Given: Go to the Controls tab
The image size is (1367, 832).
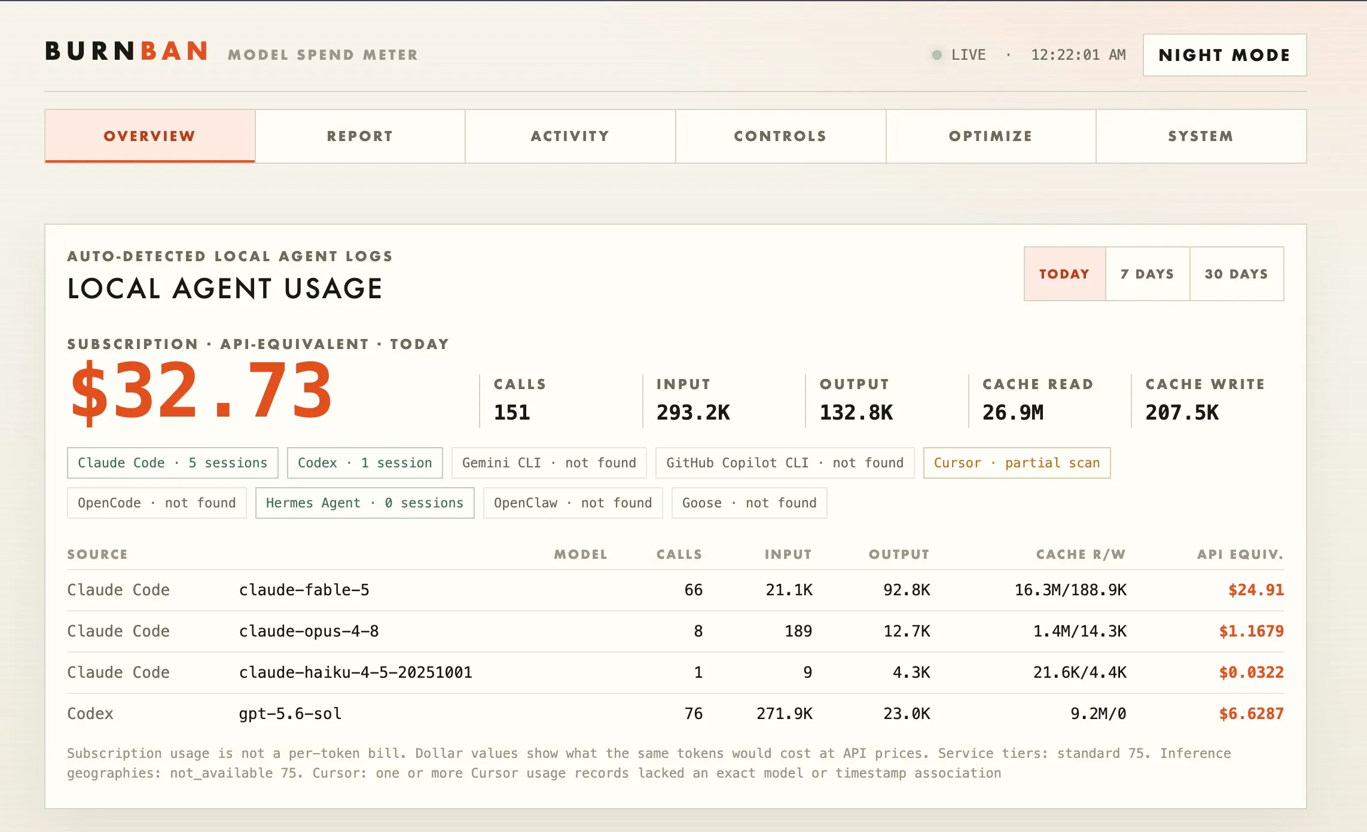Looking at the screenshot, I should pyautogui.click(x=780, y=136).
